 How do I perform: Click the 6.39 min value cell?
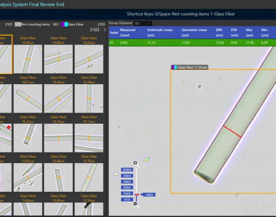(x=264, y=43)
